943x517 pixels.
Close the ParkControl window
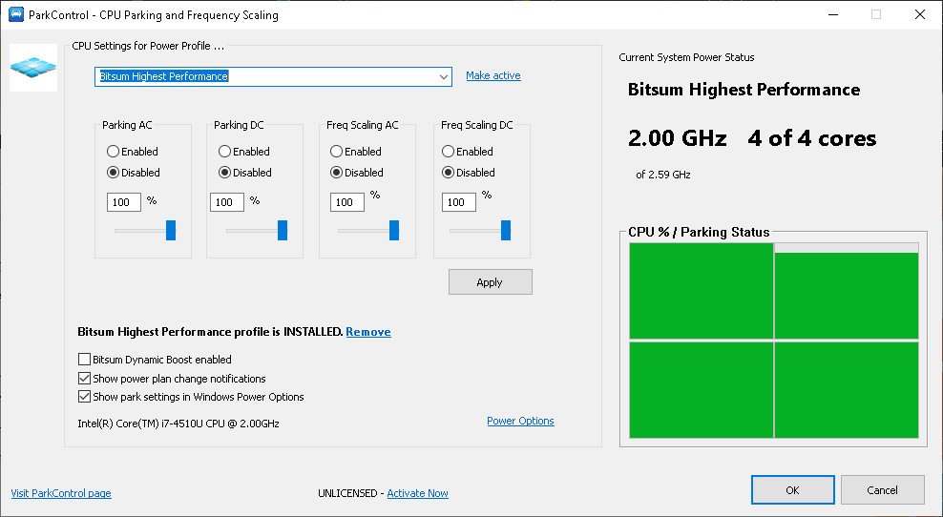(919, 14)
